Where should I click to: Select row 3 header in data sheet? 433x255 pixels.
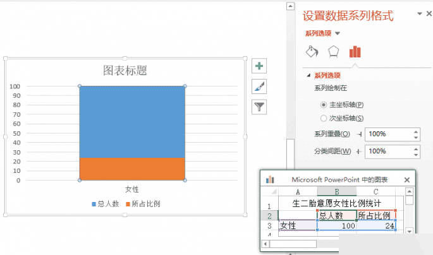pyautogui.click(x=269, y=226)
